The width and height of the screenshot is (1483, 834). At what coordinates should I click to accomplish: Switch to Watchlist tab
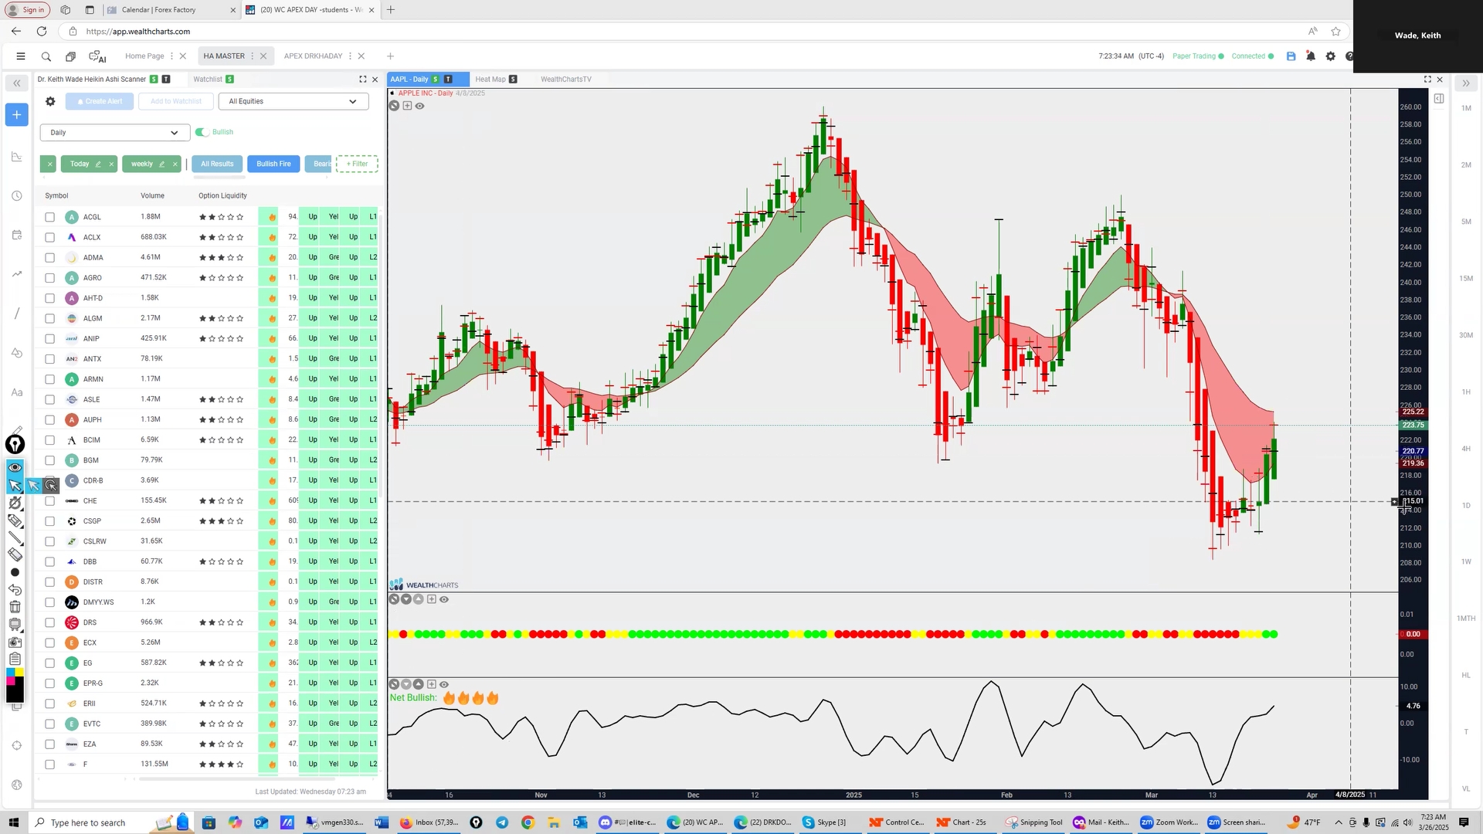click(x=208, y=80)
